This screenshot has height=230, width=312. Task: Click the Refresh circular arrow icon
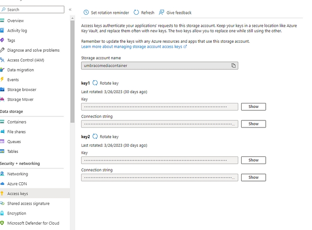pyautogui.click(x=136, y=12)
